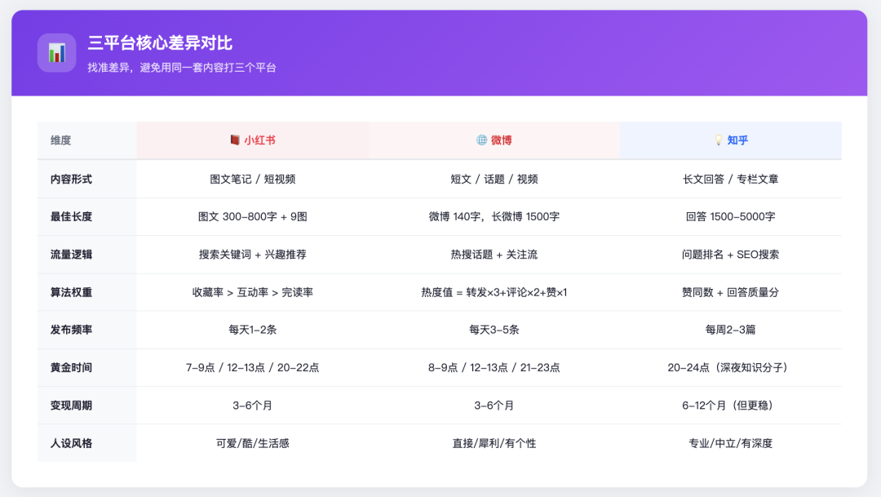Click the title 三平台核心差异对比
Image resolution: width=881 pixels, height=497 pixels.
coord(160,43)
